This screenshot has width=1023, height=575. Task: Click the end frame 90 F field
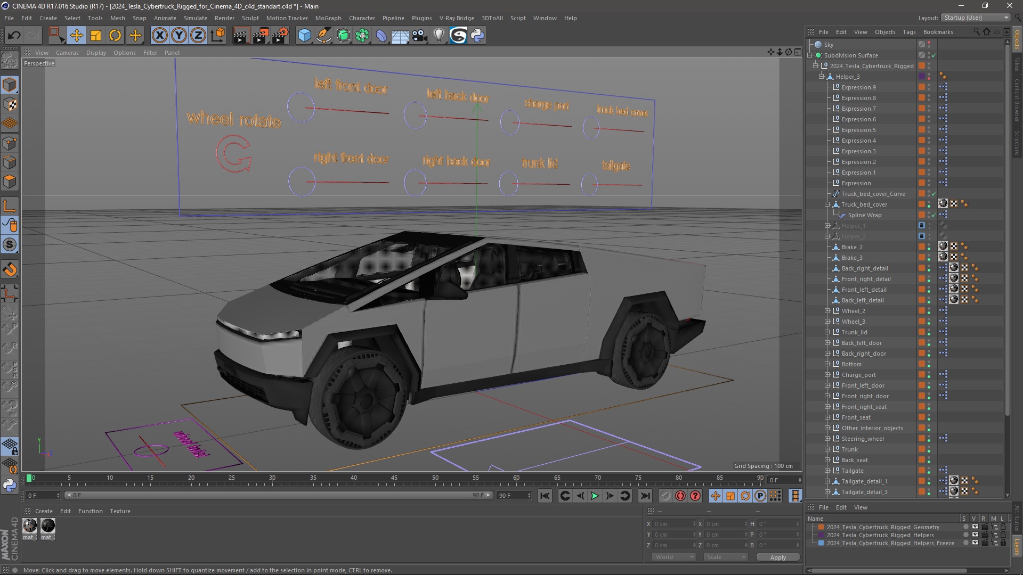514,496
